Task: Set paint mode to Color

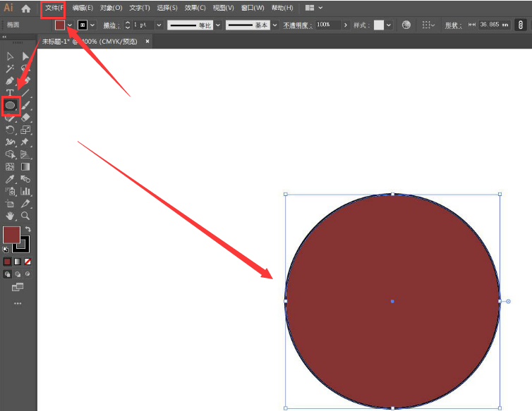Action: (7, 262)
